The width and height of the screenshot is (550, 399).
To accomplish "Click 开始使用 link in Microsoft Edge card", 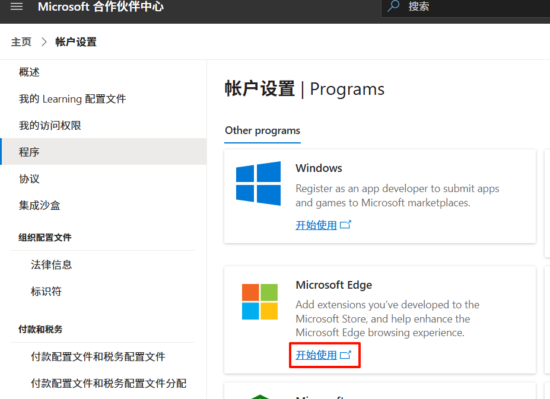I will pyautogui.click(x=316, y=355).
